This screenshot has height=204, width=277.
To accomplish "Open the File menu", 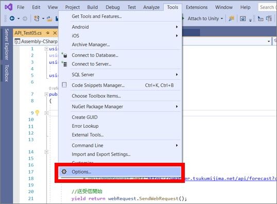I will tap(21, 7).
